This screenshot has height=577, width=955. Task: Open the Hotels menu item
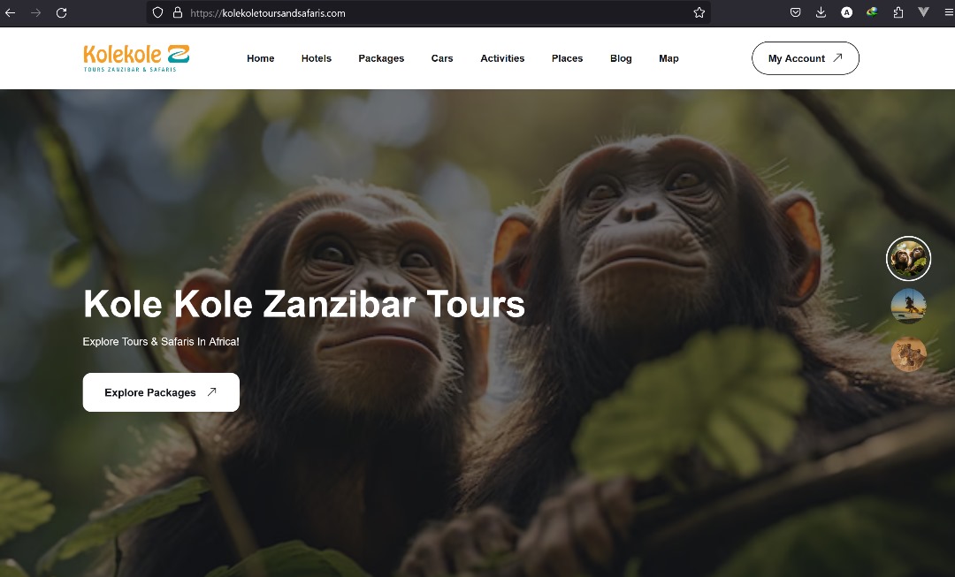pos(316,58)
